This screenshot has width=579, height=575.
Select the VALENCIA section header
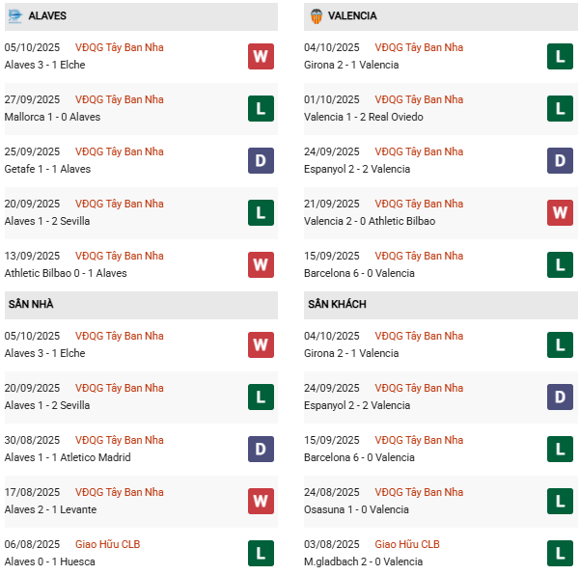click(x=352, y=16)
